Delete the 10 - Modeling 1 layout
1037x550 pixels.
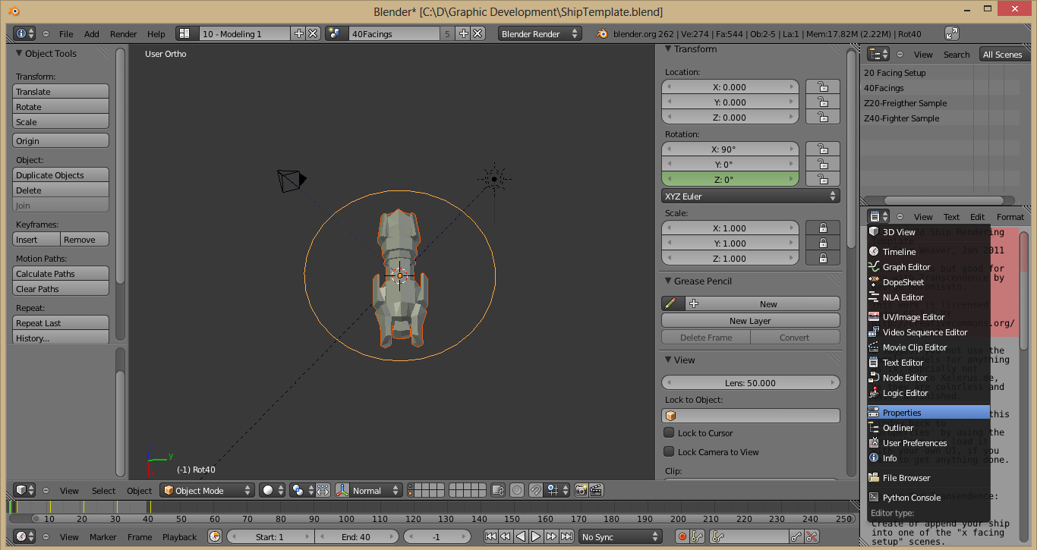[x=312, y=33]
